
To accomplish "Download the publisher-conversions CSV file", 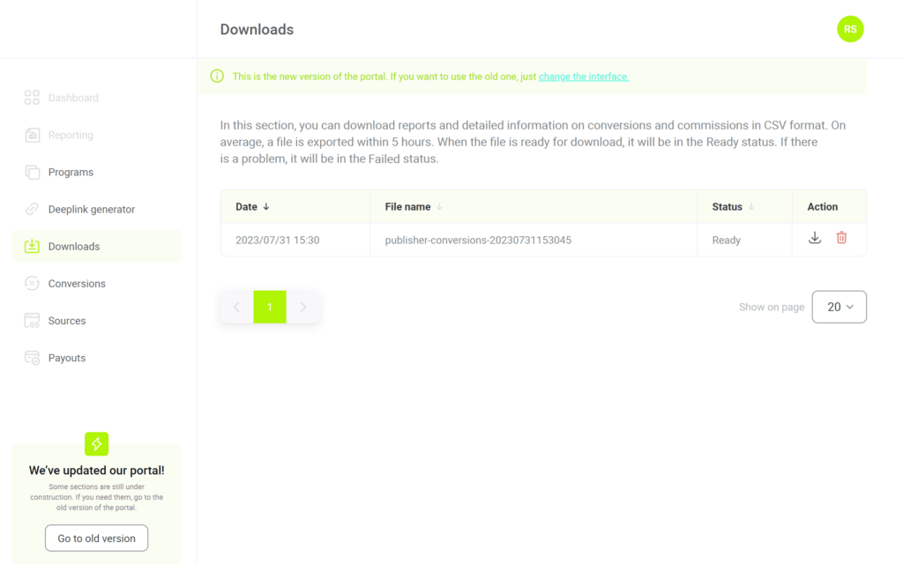I will [814, 238].
